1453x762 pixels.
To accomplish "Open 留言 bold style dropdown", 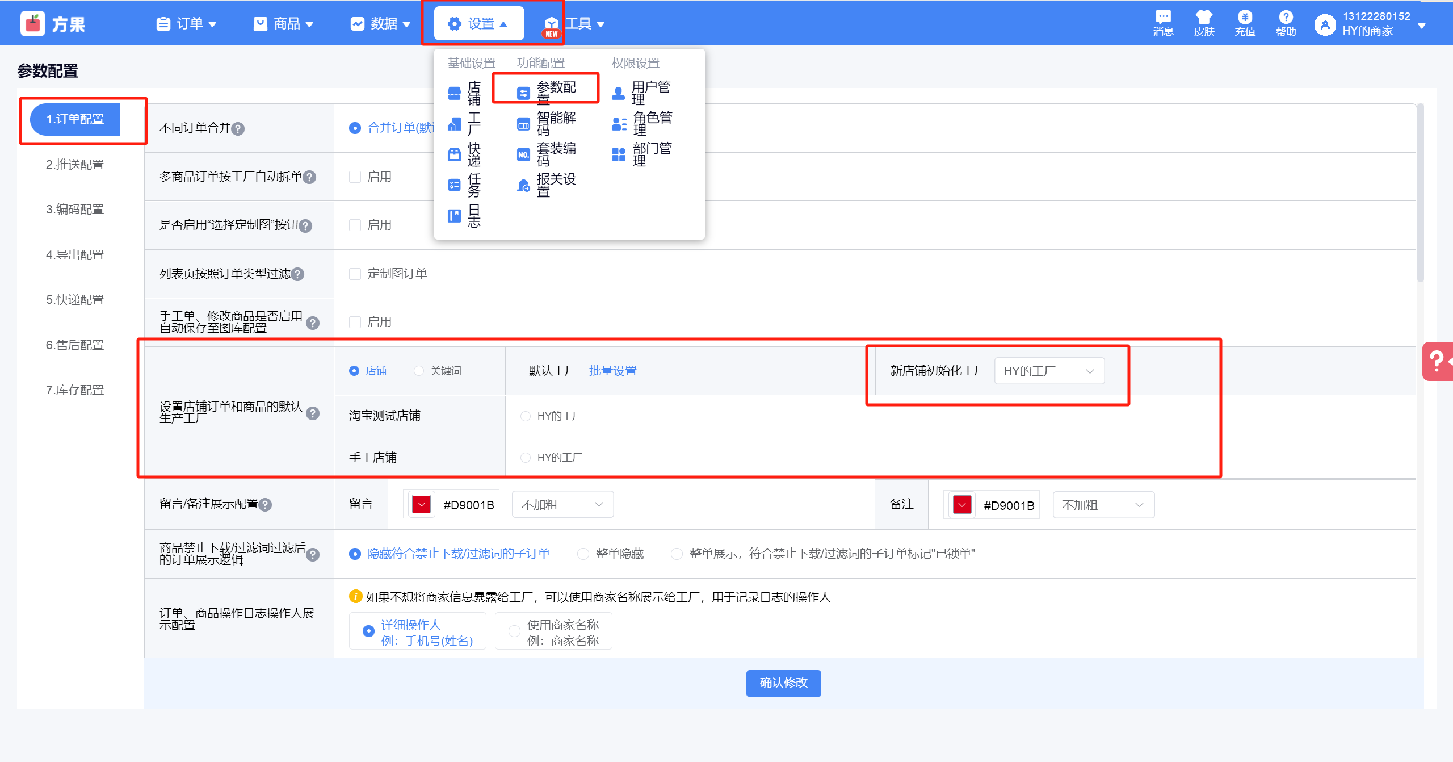I will click(562, 505).
